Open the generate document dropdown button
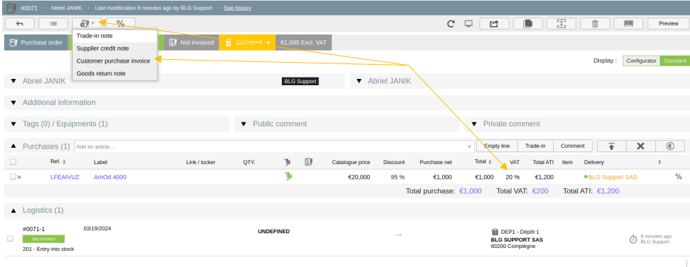Screen dimensions: 690x267 (x=87, y=24)
